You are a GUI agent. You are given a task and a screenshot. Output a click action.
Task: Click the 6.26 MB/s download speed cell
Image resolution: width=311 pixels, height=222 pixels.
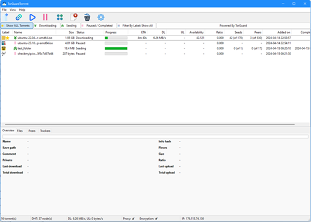click(159, 38)
